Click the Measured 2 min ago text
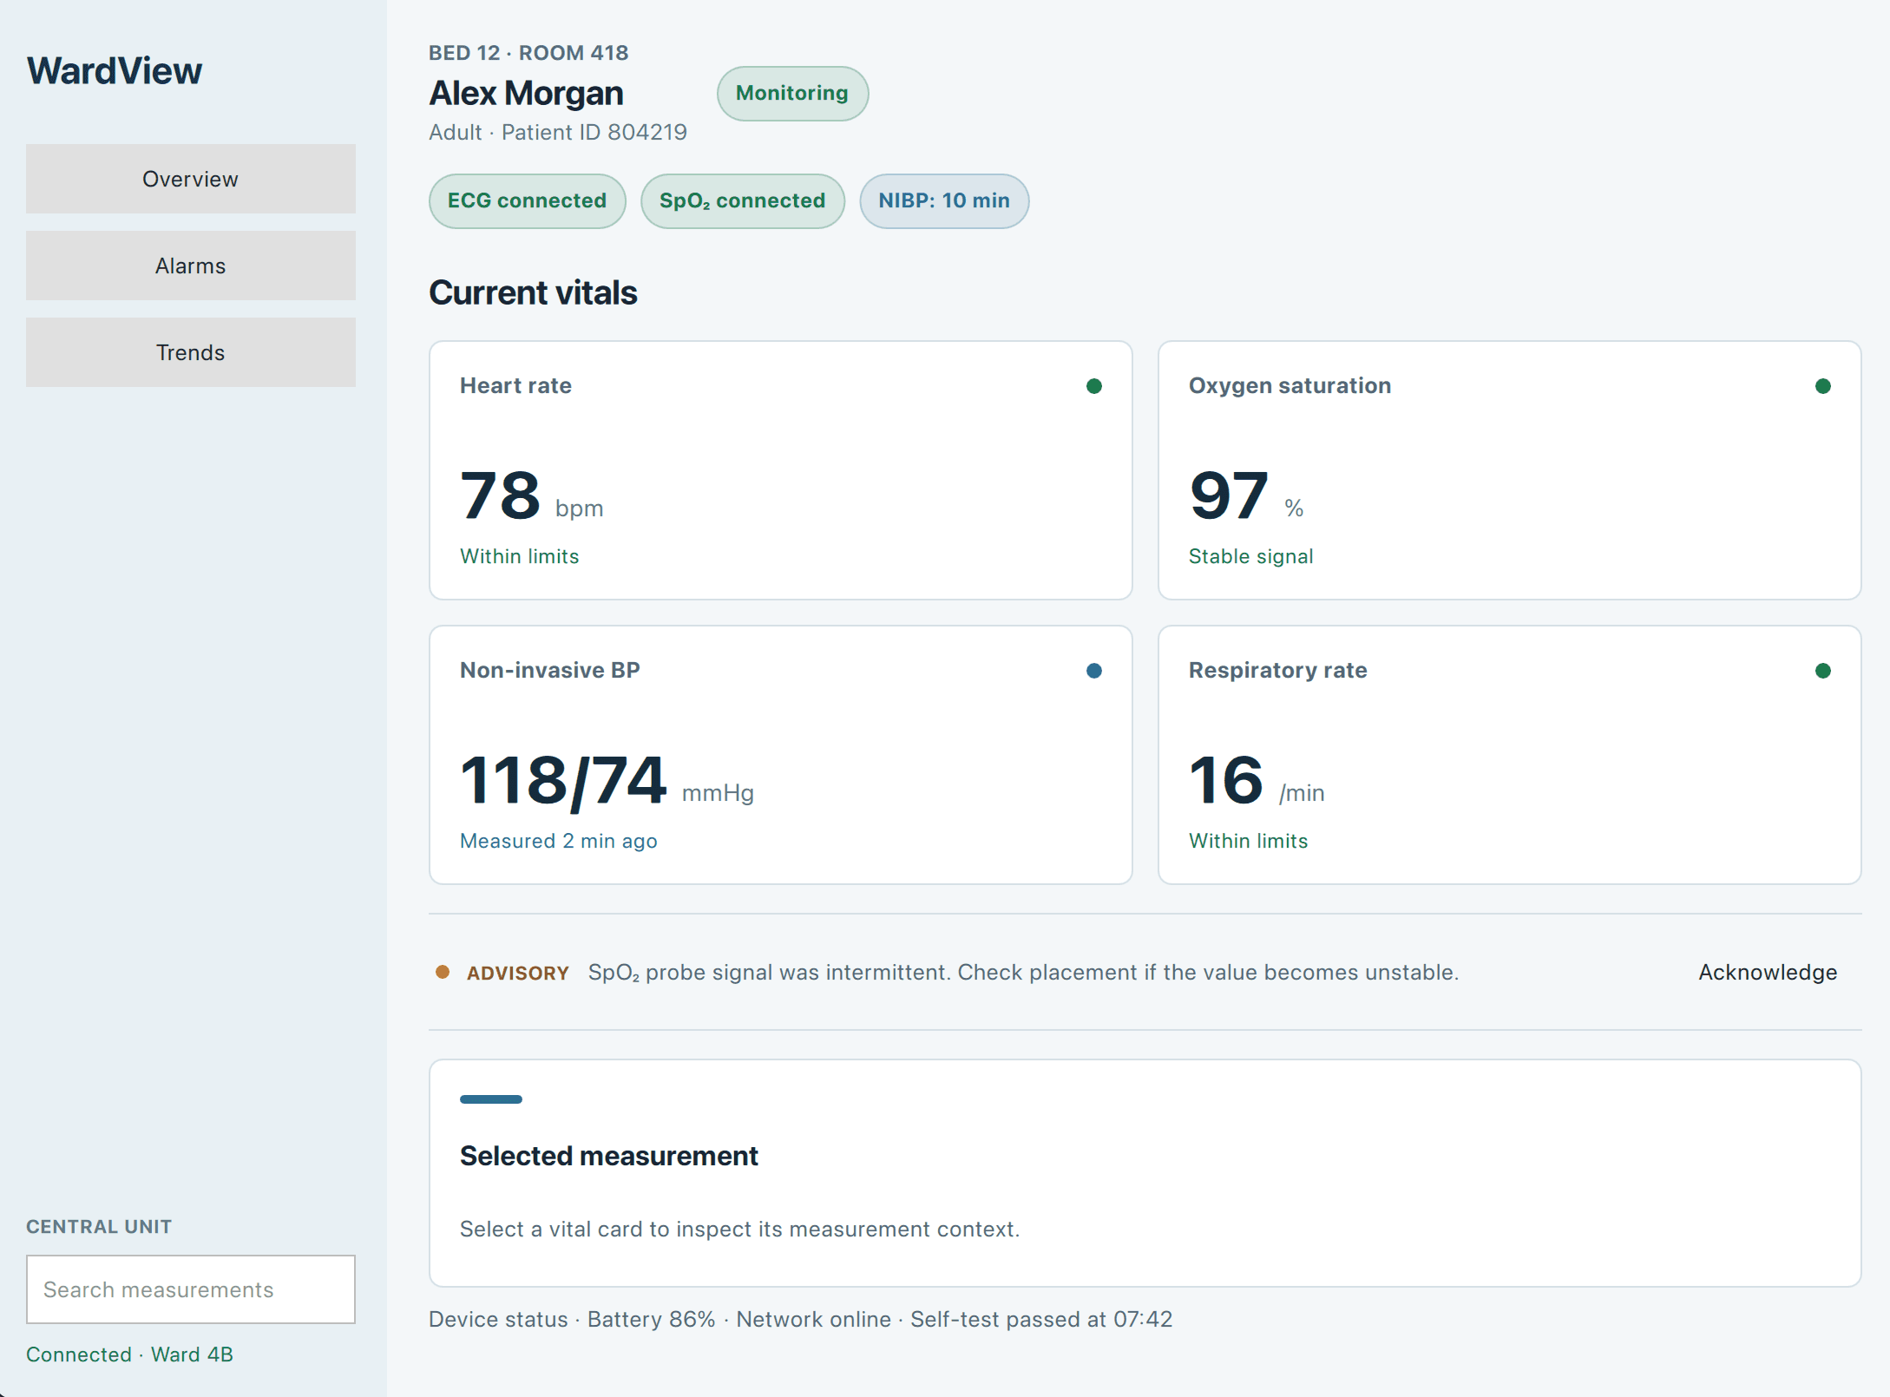Image resolution: width=1890 pixels, height=1397 pixels. pyautogui.click(x=559, y=841)
